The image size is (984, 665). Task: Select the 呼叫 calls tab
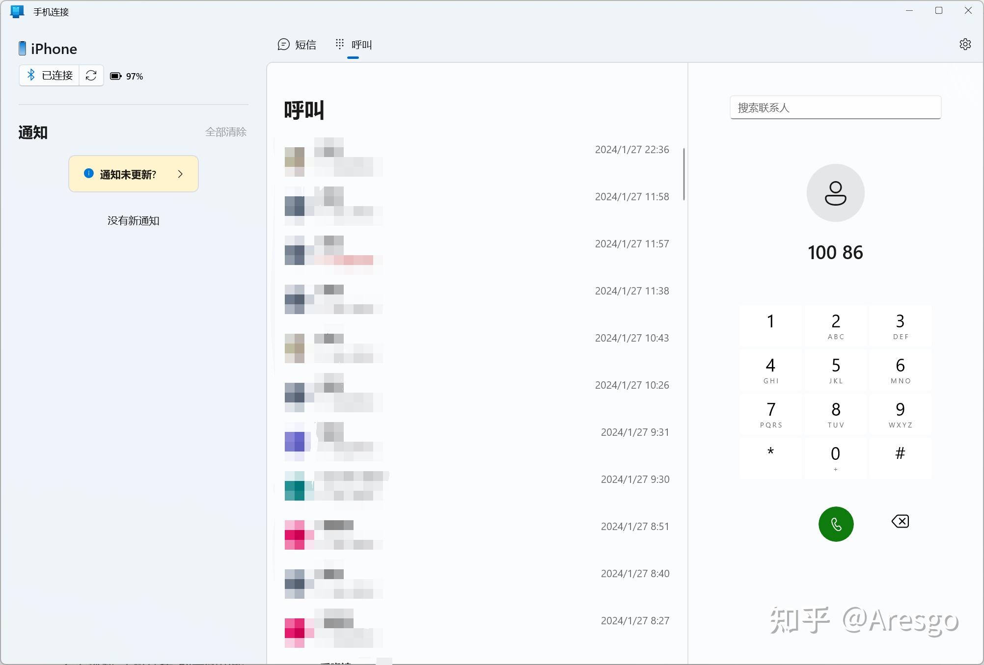[354, 45]
